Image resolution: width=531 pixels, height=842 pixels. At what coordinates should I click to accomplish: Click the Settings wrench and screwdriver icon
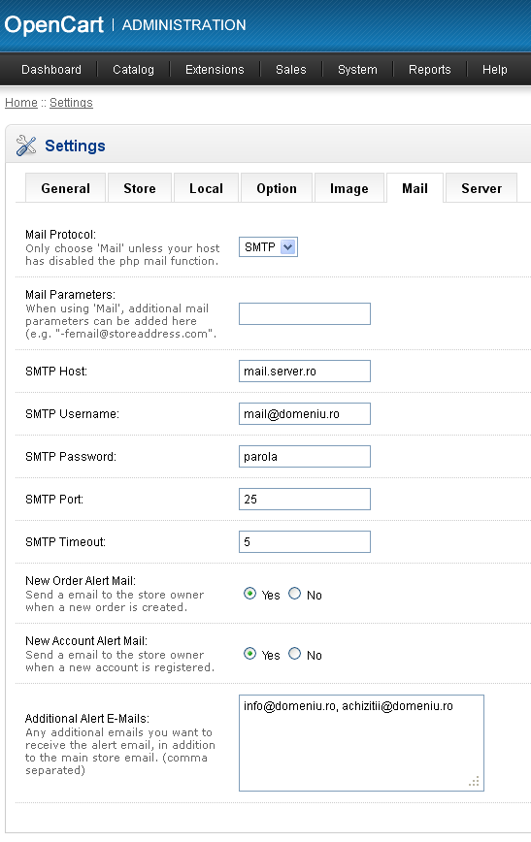26,146
